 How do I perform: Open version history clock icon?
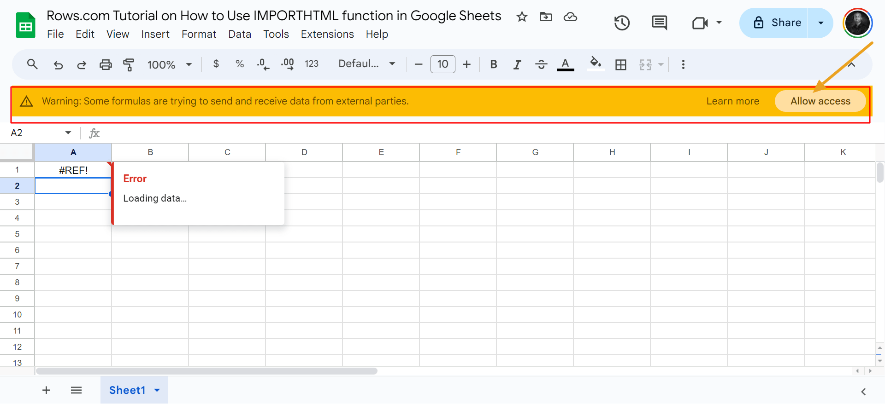pyautogui.click(x=622, y=23)
